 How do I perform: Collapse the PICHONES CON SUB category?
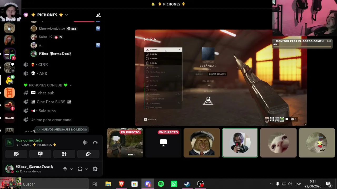click(48, 85)
